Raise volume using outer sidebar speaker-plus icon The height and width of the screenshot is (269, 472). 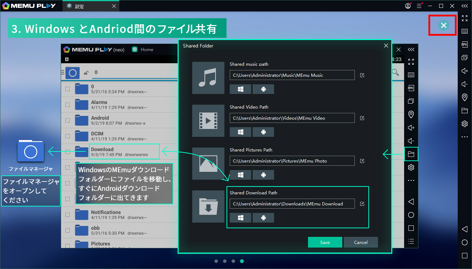pos(464,71)
